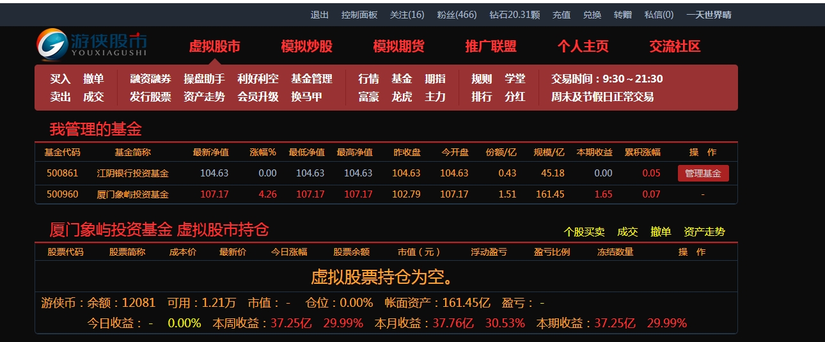The height and width of the screenshot is (342, 825).
Task: Open yellow 成交 link above holdings
Action: pos(627,232)
